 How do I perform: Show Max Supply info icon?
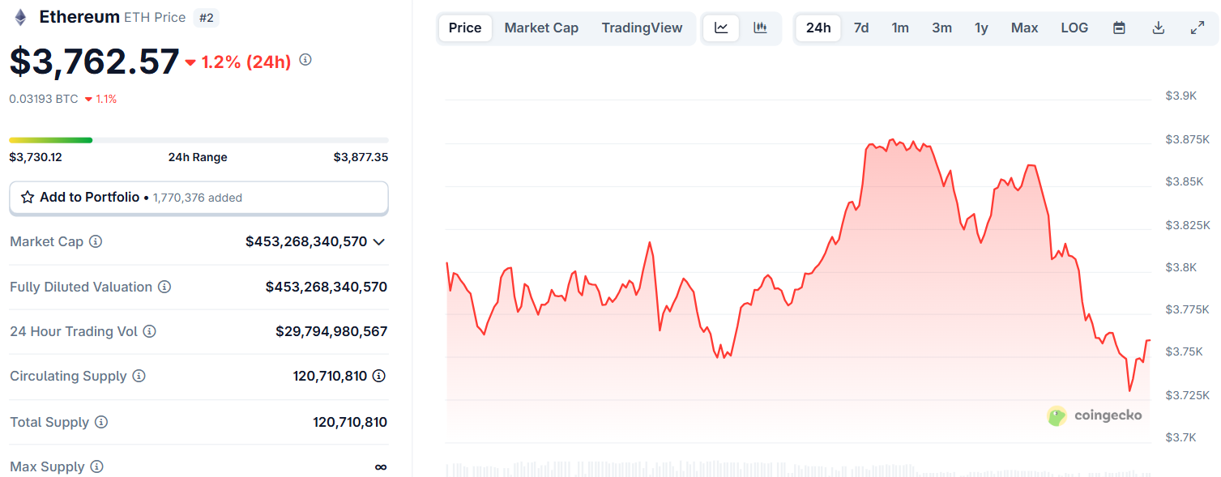point(96,466)
